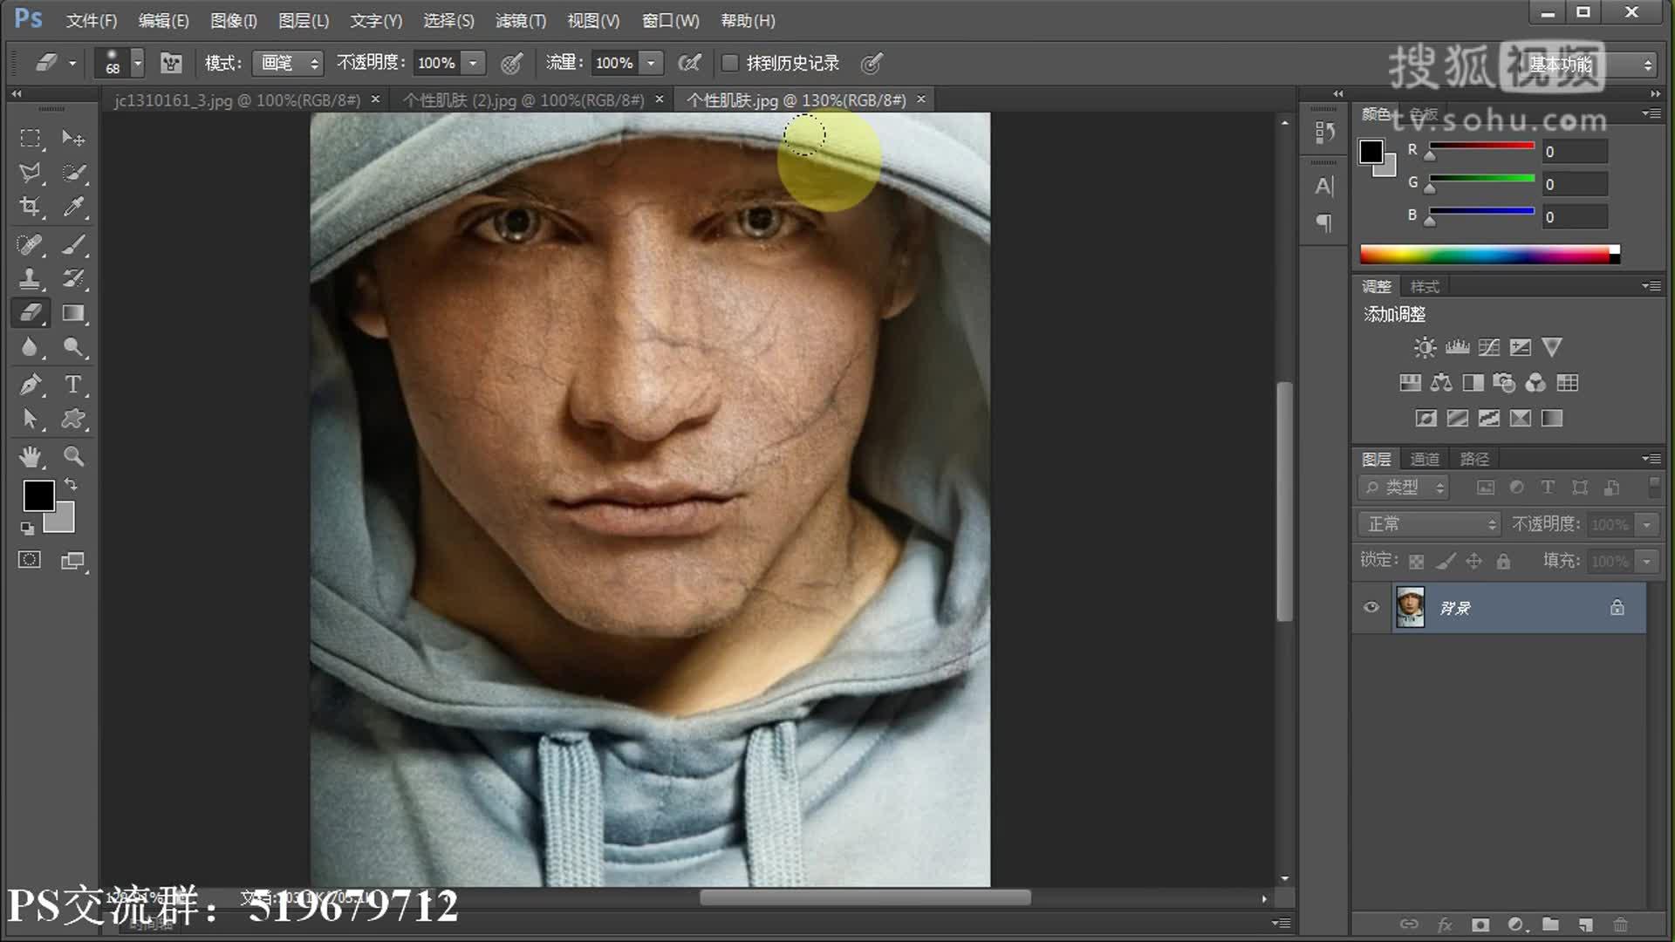Switch to the jc1310161_3.jpg document tab
1675x942 pixels.
coord(236,100)
